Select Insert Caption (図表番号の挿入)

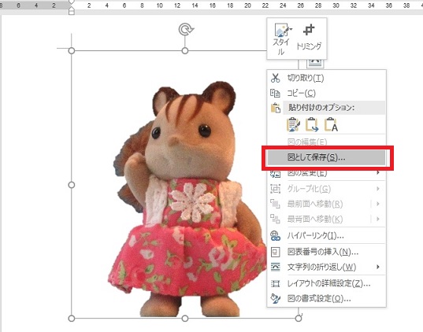(x=327, y=252)
